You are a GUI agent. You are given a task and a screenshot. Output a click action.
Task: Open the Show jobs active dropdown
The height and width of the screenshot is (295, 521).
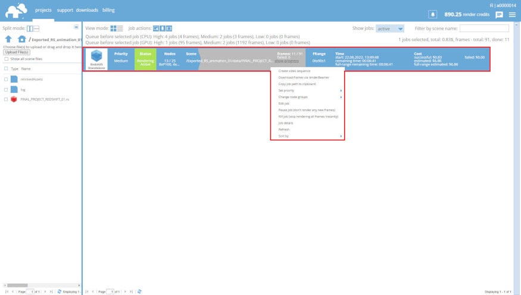[390, 29]
